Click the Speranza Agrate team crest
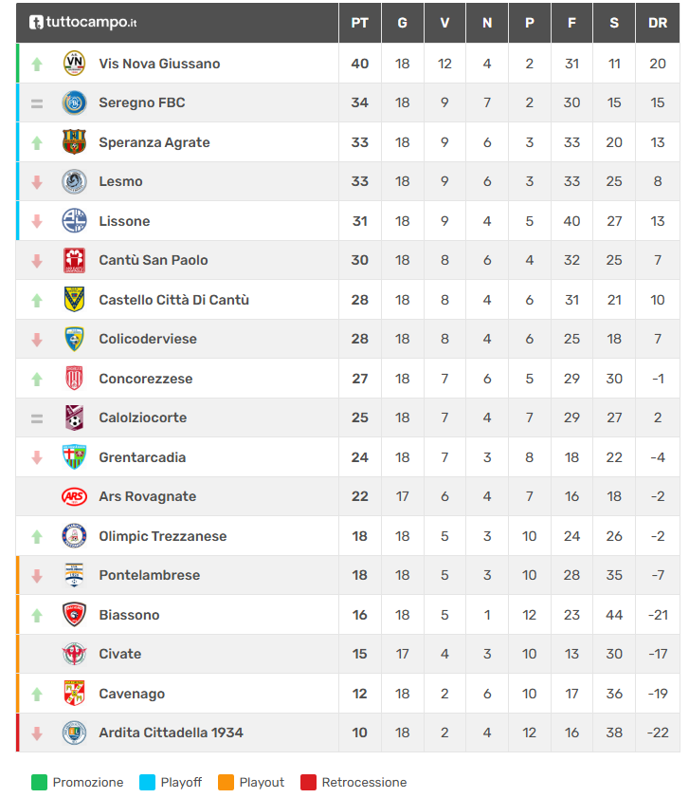 [74, 142]
